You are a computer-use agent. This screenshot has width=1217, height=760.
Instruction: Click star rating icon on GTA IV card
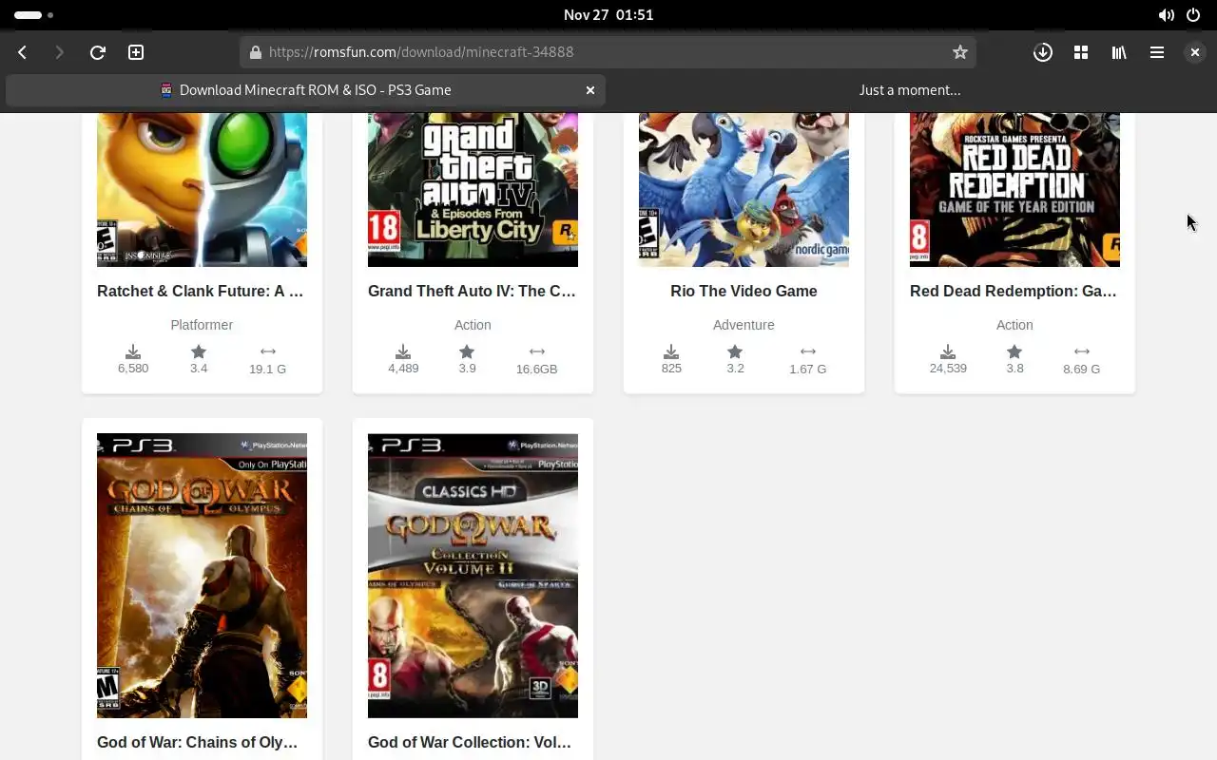(x=467, y=351)
